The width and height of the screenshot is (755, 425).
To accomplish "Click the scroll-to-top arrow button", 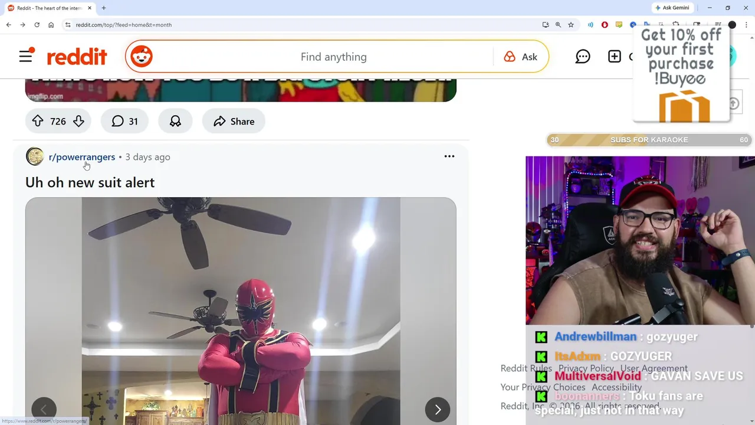I will pyautogui.click(x=733, y=104).
